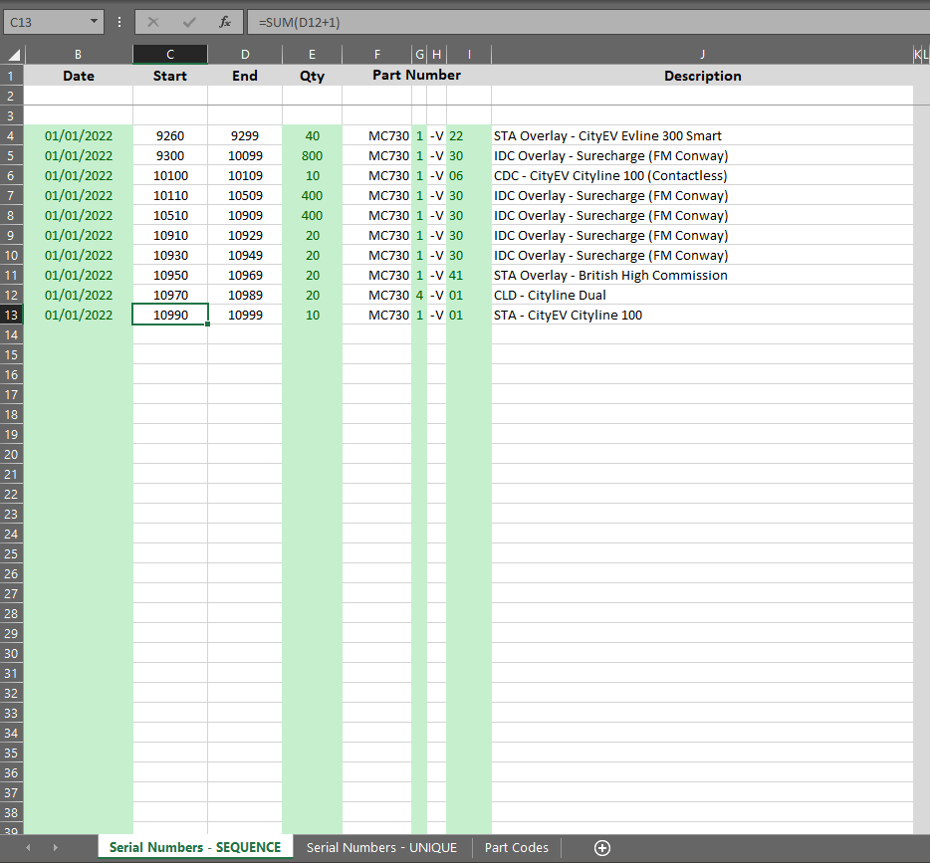Open the Part Codes sheet tab
Viewport: 930px width, 863px height.
[516, 847]
